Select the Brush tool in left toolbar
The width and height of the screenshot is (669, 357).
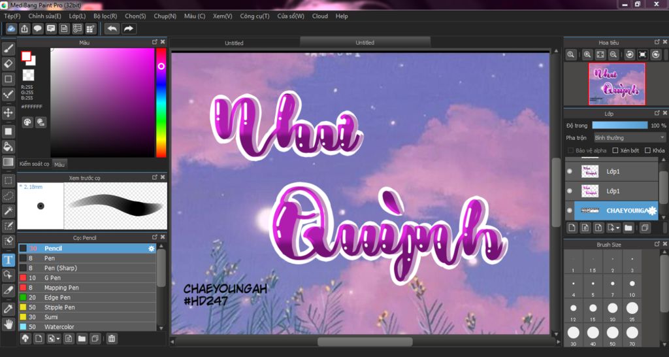(8, 48)
